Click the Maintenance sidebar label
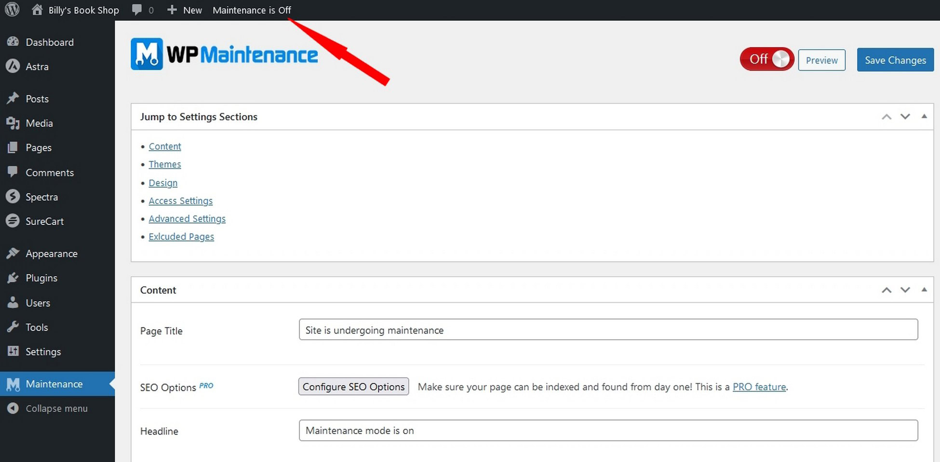 [54, 384]
